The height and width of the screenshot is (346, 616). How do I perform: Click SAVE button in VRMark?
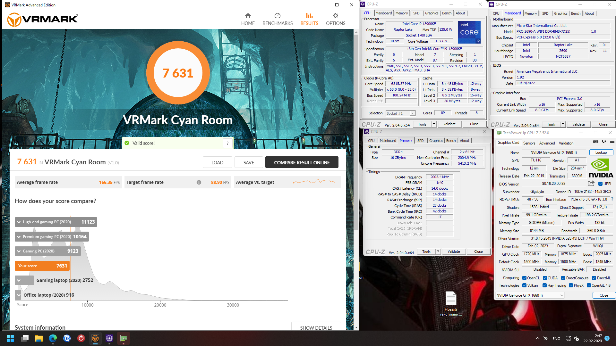coord(249,162)
